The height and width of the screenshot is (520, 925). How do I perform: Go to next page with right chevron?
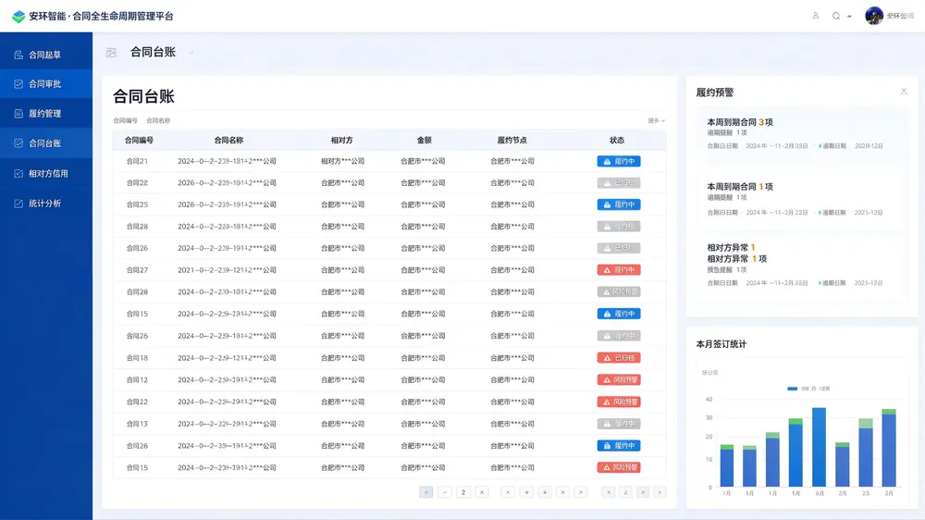[660, 492]
